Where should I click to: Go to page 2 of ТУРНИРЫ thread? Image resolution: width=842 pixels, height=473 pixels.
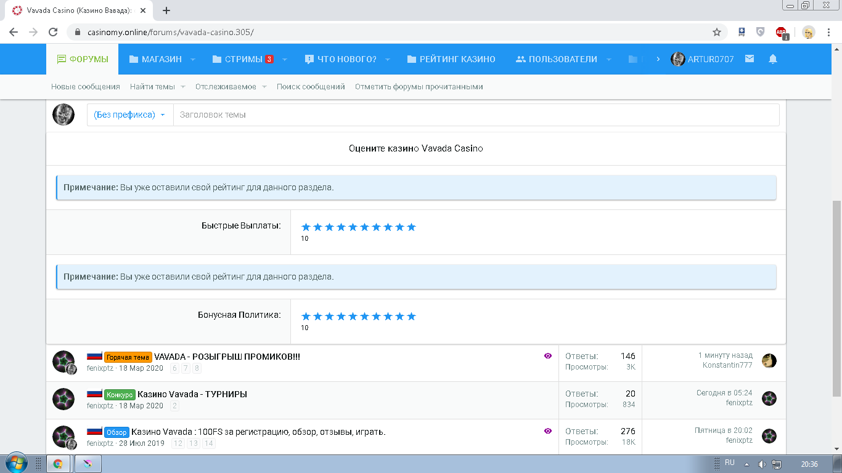pyautogui.click(x=174, y=406)
